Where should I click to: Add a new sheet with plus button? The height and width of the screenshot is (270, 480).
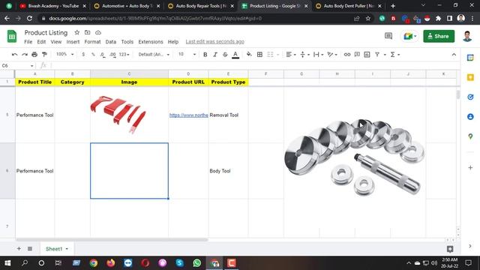point(19,248)
